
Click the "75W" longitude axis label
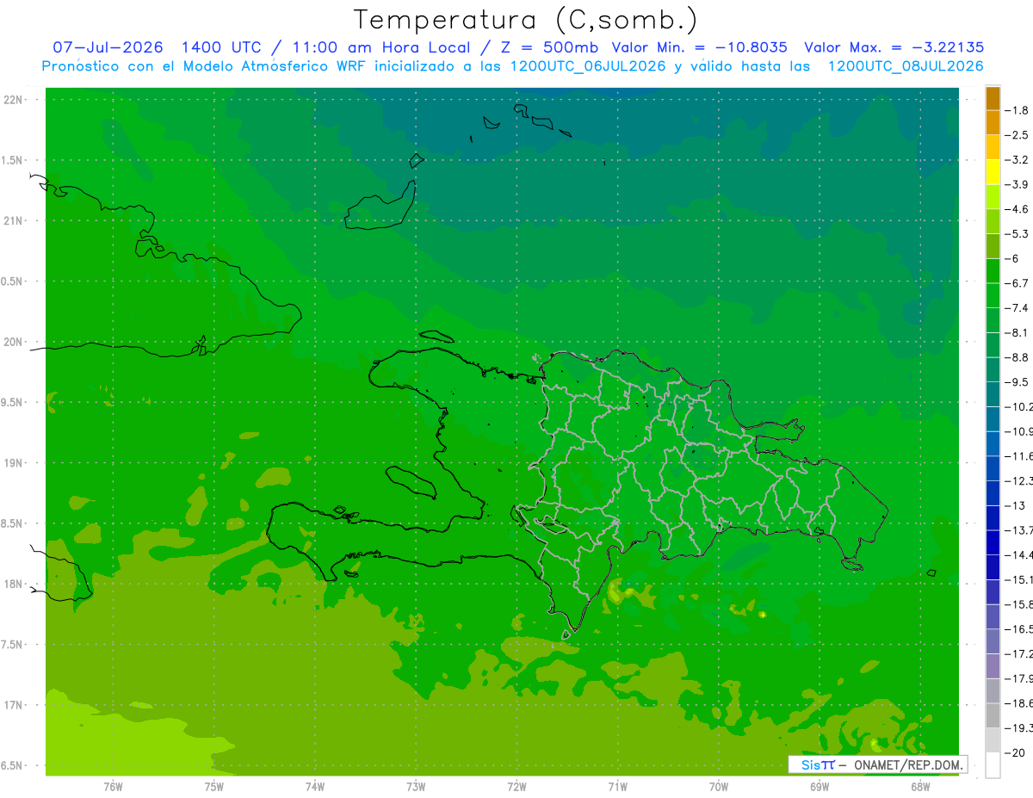[213, 787]
